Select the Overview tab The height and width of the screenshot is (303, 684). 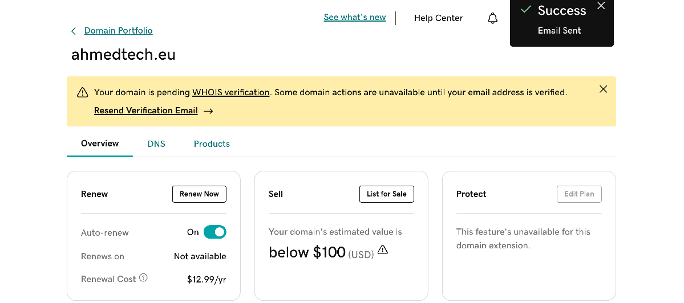tap(100, 144)
